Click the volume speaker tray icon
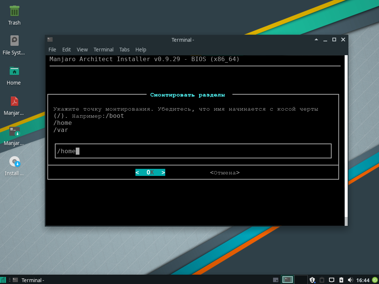Viewport: 379px width, 284px height. point(350,280)
